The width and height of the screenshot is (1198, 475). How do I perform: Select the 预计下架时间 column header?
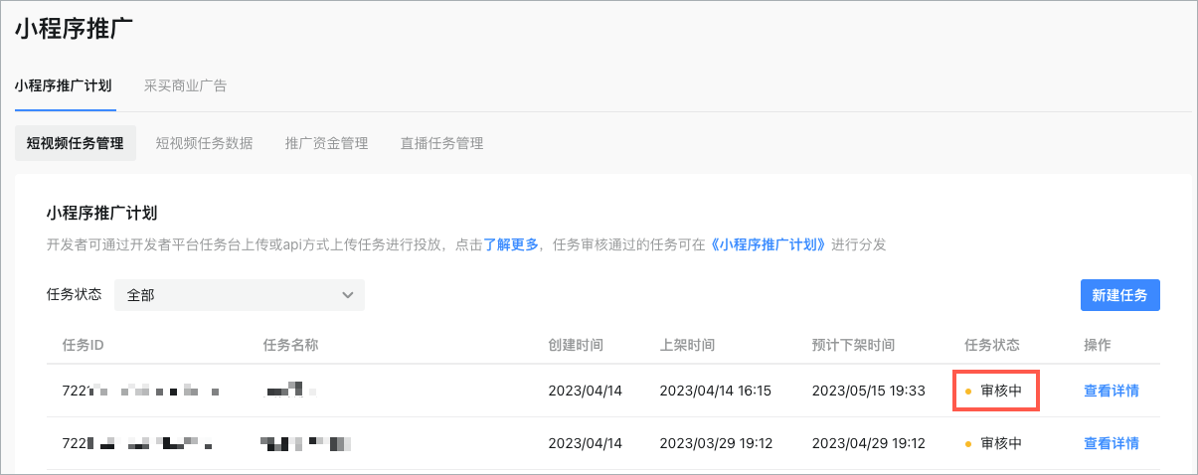coord(853,345)
